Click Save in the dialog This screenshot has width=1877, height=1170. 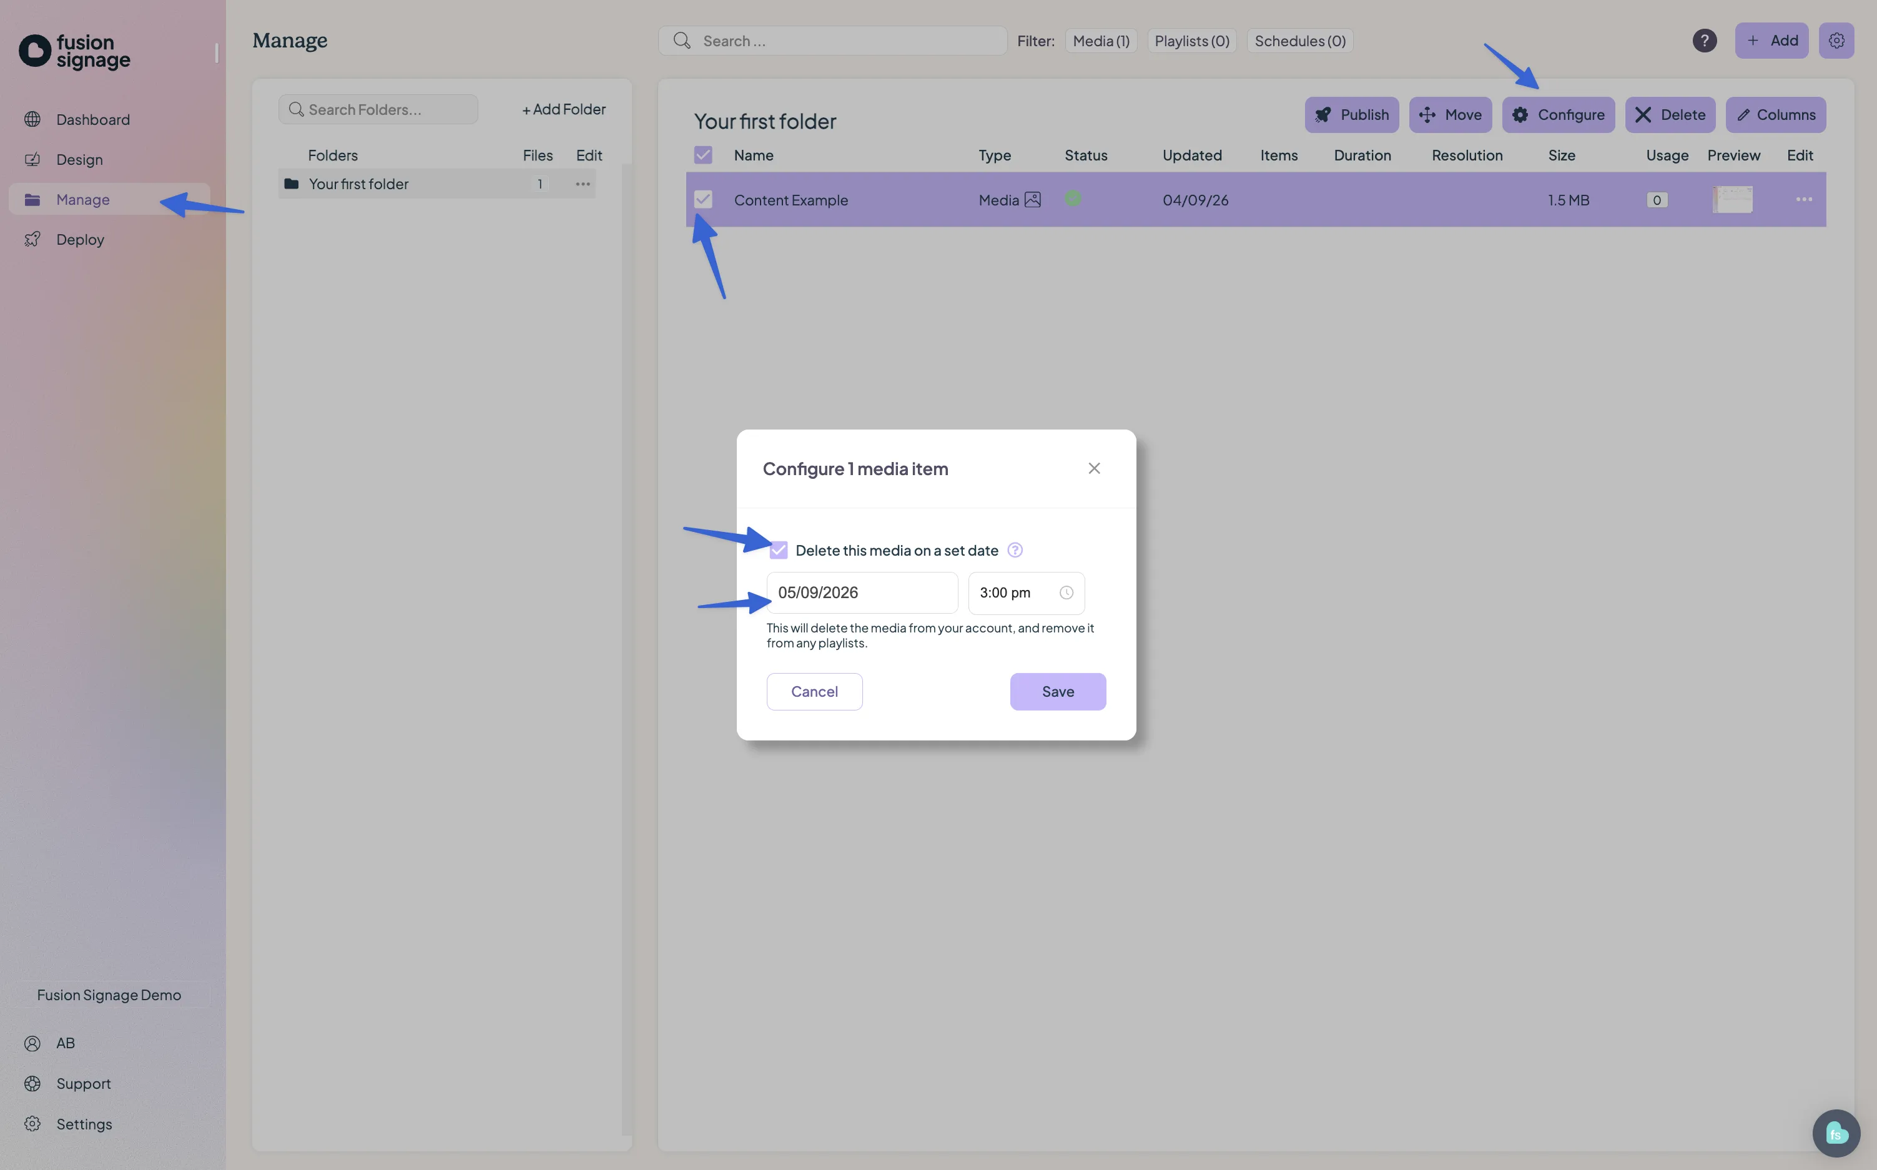1058,691
